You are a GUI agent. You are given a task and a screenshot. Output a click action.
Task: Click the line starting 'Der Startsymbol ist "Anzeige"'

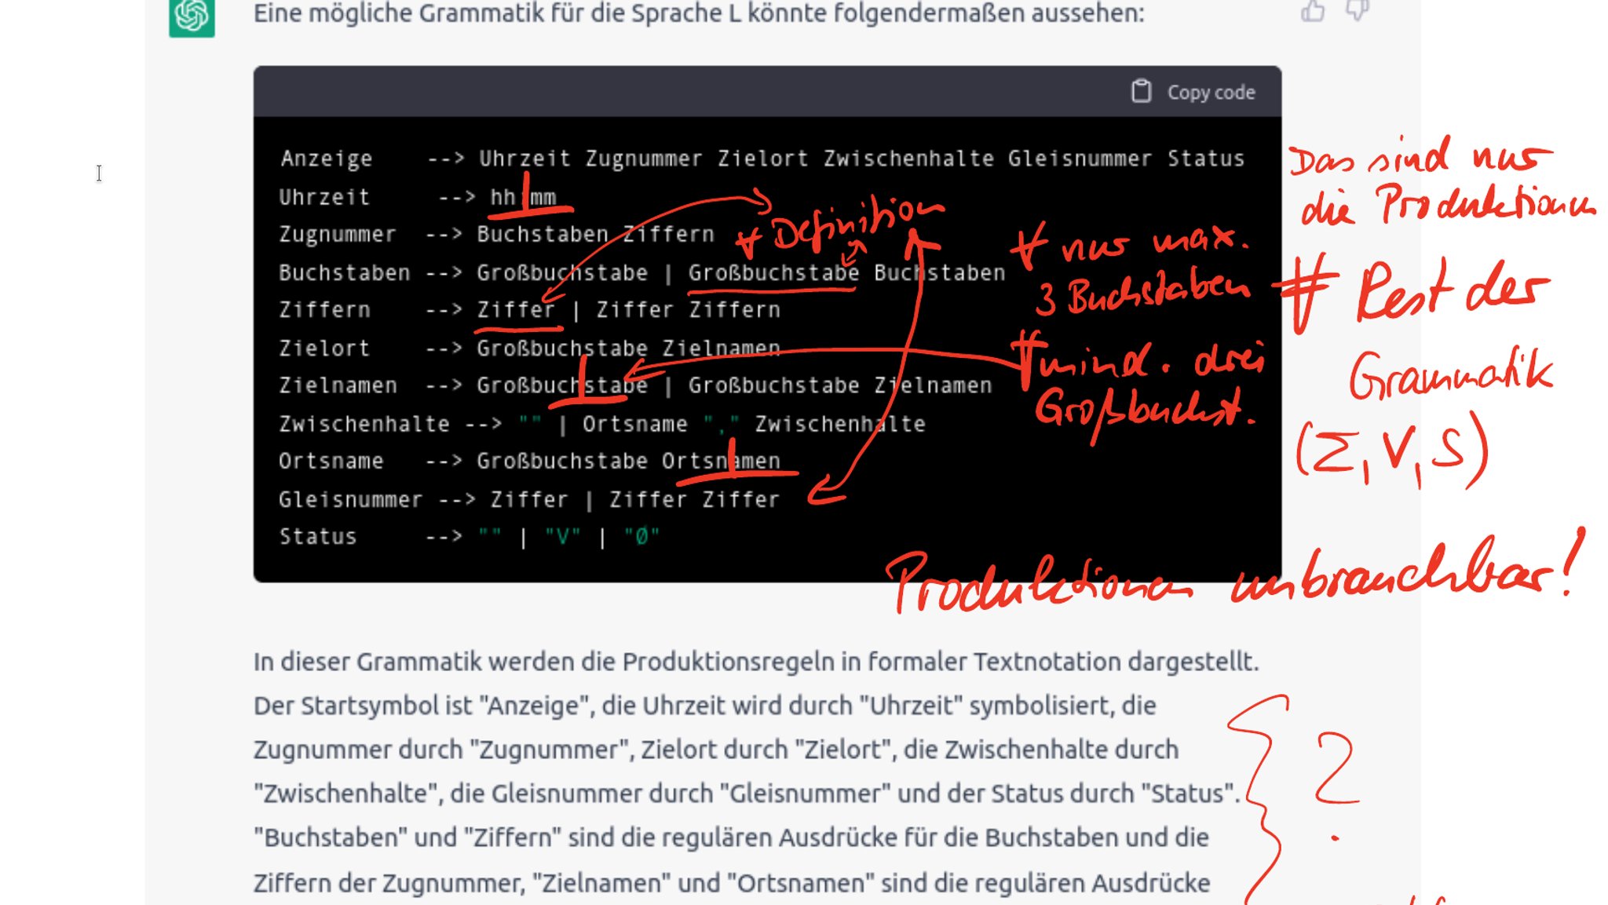705,706
